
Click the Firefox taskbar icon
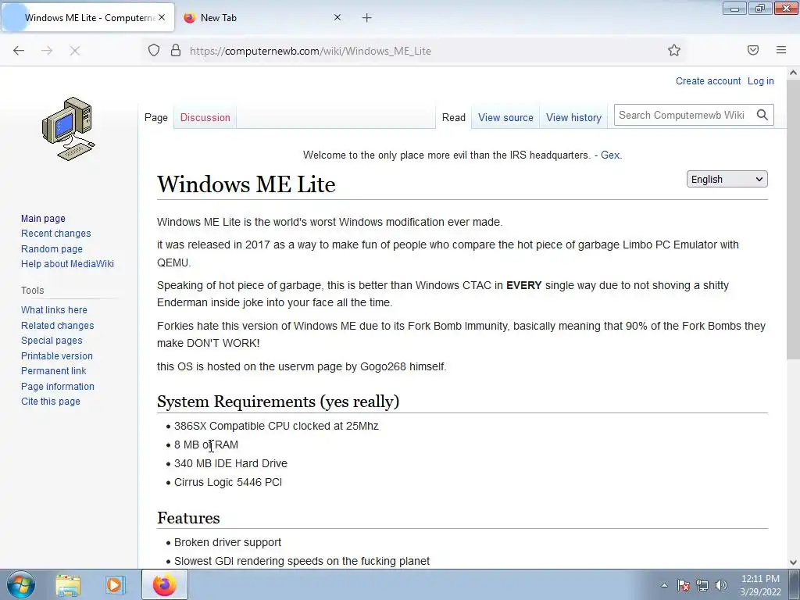(164, 585)
